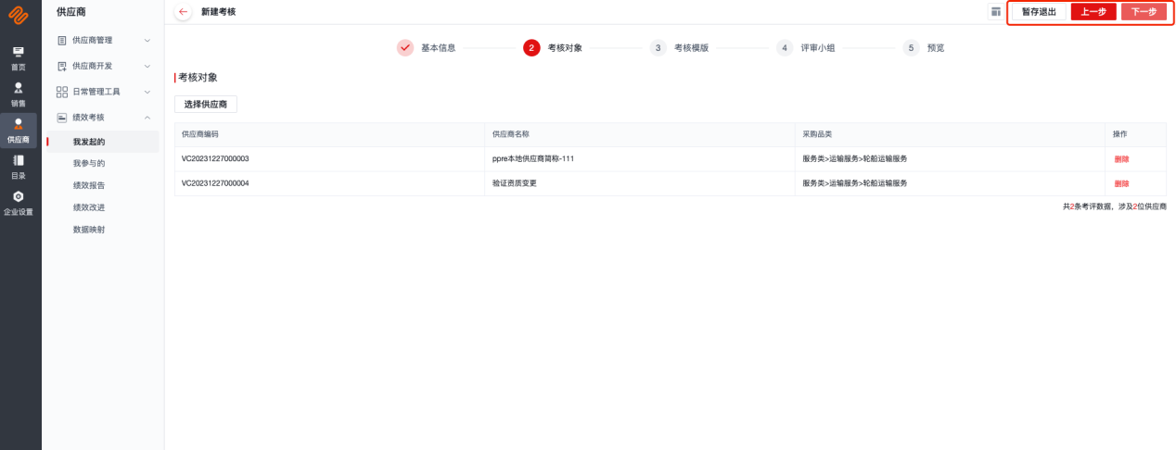Click the 选择供应商 button
The image size is (1176, 450).
206,105
